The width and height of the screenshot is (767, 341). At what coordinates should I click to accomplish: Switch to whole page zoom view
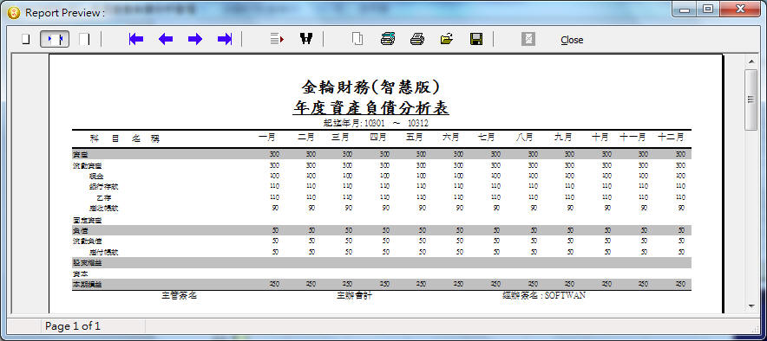click(x=26, y=40)
